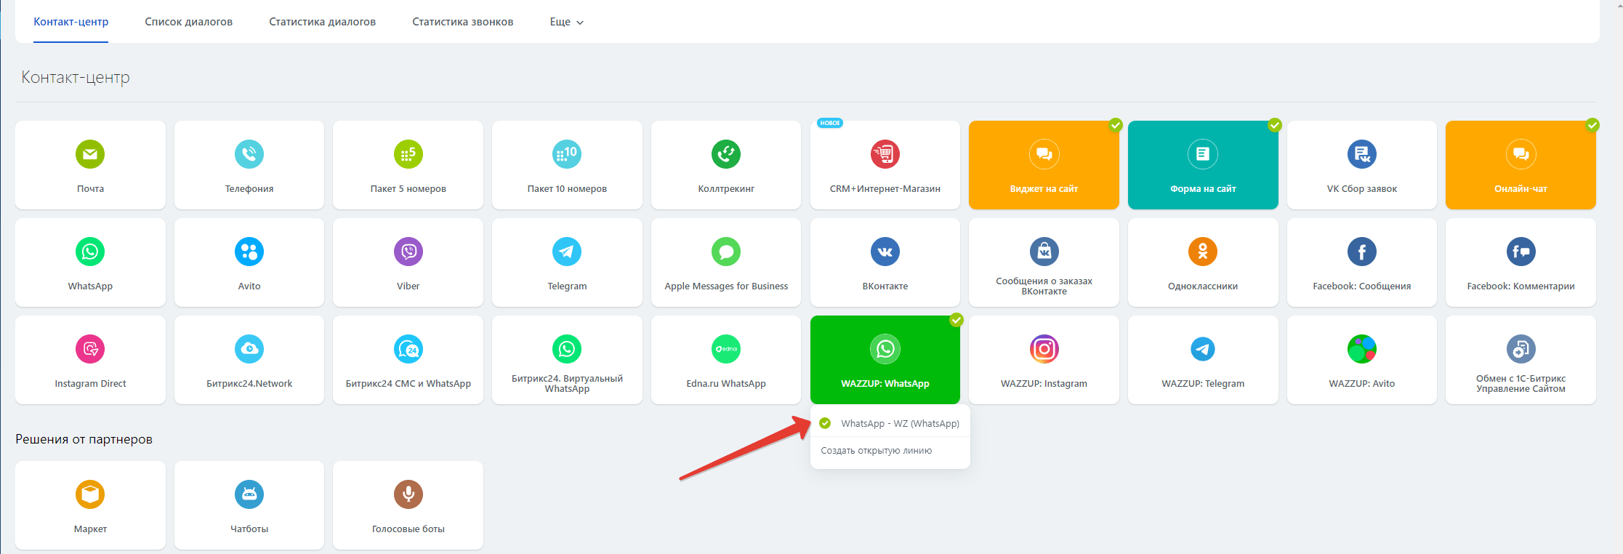Go to the Статистика диалогов tab
This screenshot has height=554, width=1623.
point(323,22)
